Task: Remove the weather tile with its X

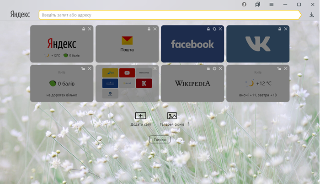Action: click(286, 68)
